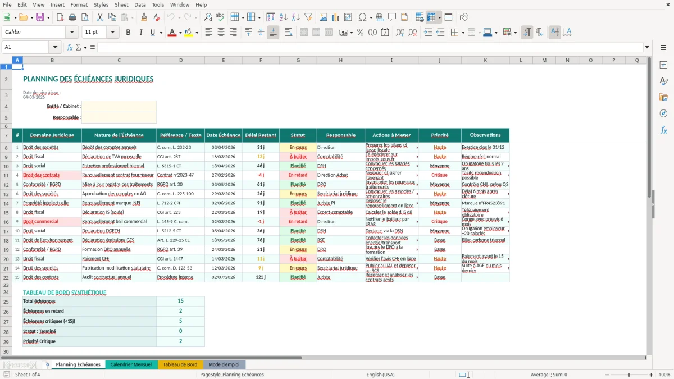Image resolution: width=674 pixels, height=379 pixels.
Task: Run the Spelling check icon
Action: [220, 17]
